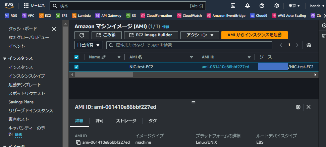The height and width of the screenshot is (147, 326).
Task: Open the CloudFormation favorite shortcut
Action: coord(156,15)
